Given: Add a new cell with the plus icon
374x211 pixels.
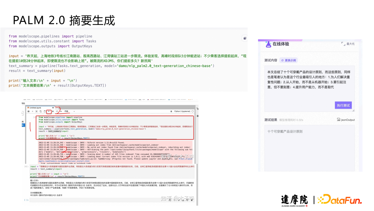Looking at the screenshot, I should click(33, 111).
